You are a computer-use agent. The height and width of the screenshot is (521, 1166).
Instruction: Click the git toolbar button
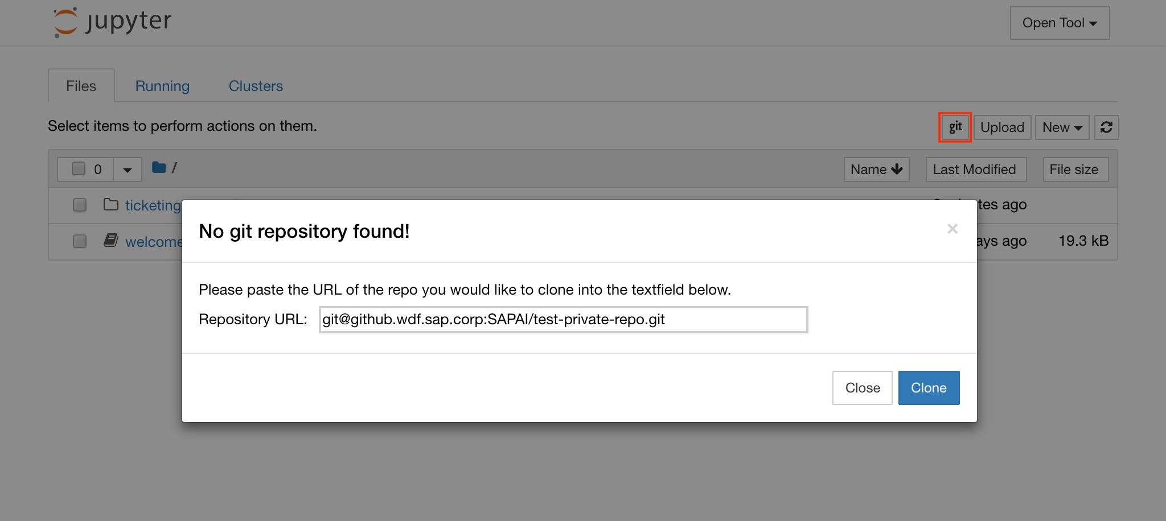click(x=955, y=127)
